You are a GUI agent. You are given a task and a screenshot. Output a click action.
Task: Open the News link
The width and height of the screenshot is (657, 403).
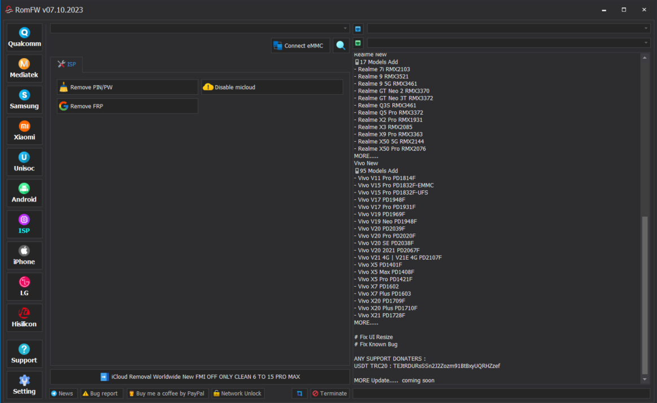(x=63, y=393)
